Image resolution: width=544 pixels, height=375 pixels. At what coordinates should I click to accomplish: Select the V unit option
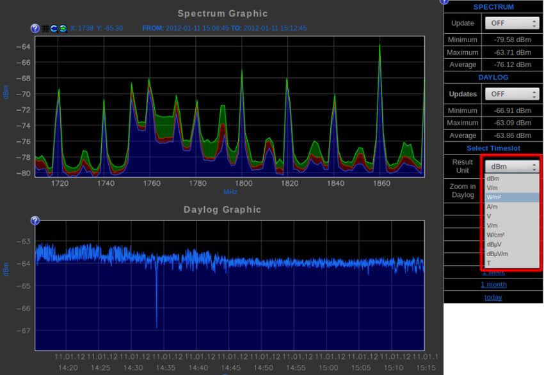point(512,216)
